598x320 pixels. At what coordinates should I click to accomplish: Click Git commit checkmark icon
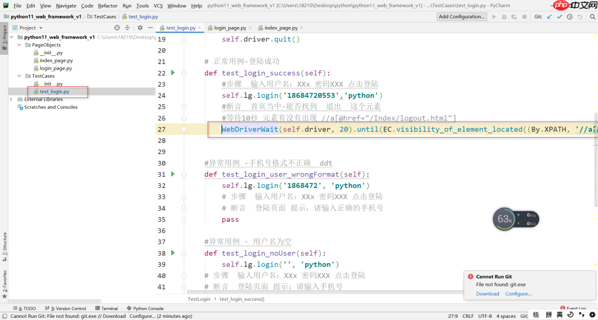[559, 17]
